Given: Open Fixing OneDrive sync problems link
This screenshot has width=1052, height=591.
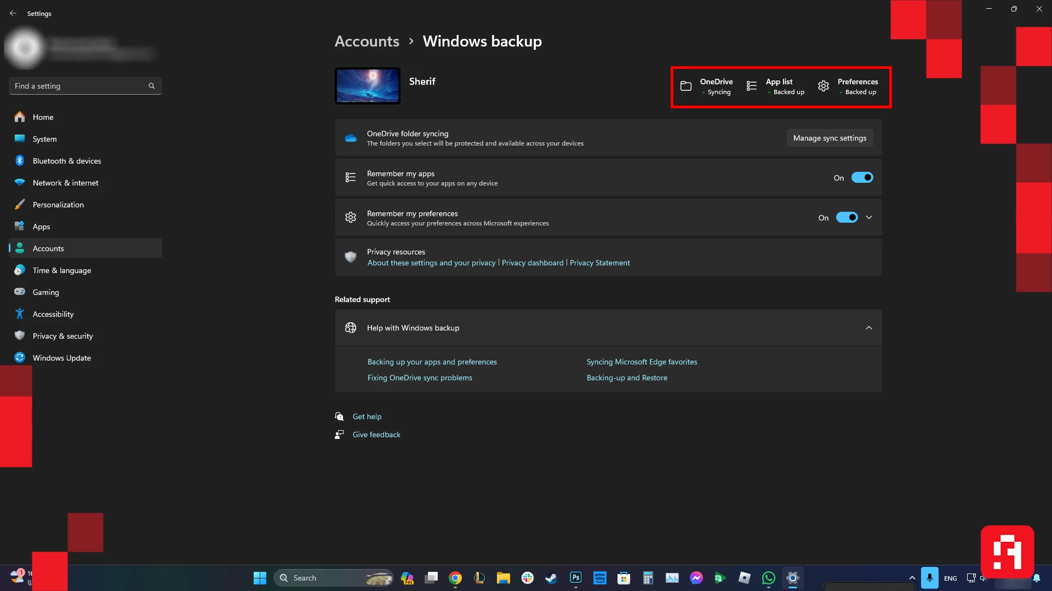Looking at the screenshot, I should 420,378.
